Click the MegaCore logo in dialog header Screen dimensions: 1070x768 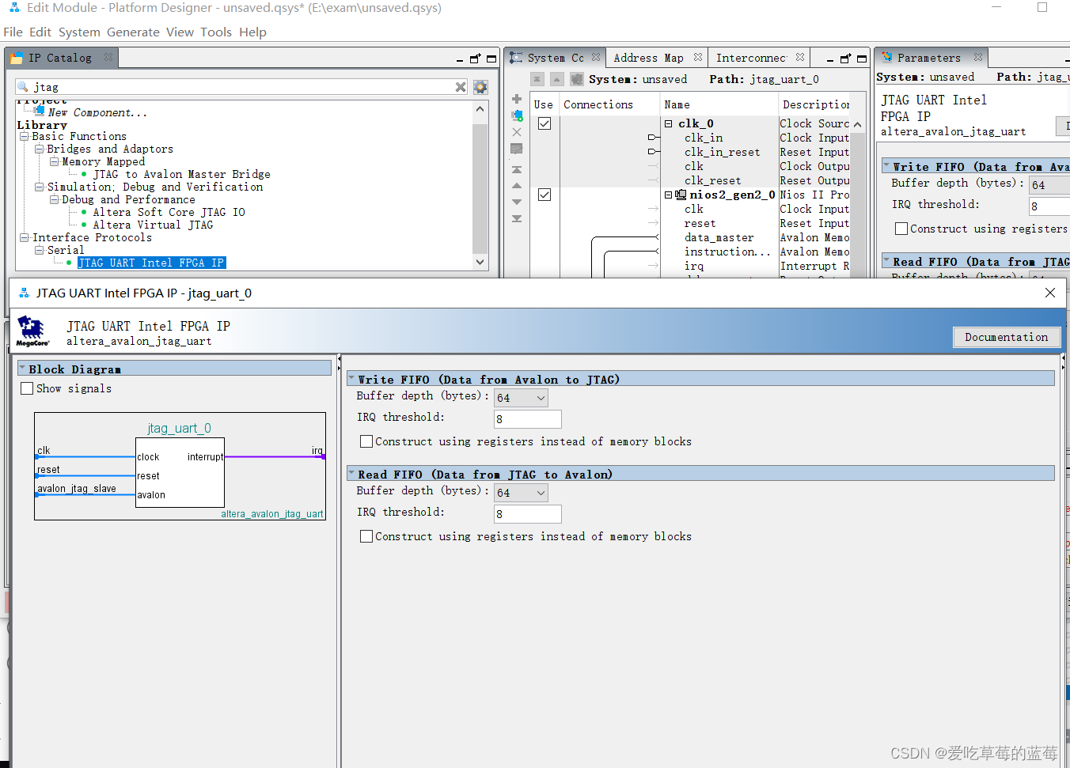[32, 331]
